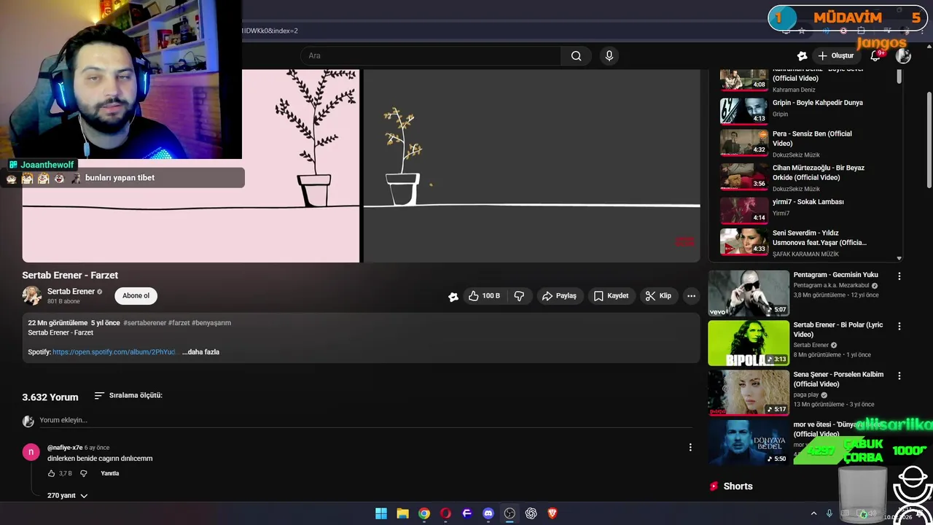Open Opera from the taskbar

445,513
